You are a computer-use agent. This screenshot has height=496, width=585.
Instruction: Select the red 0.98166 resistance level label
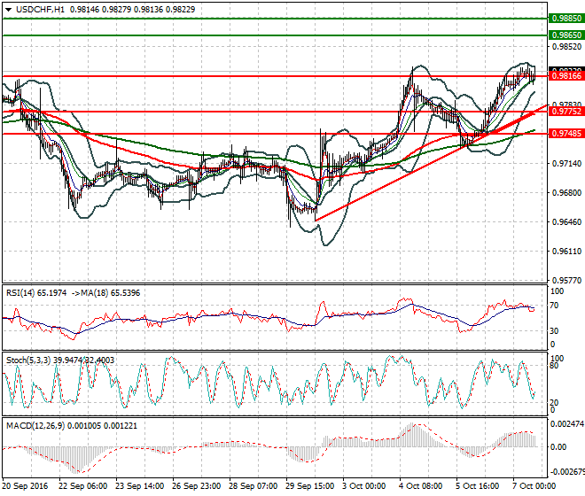click(x=566, y=76)
